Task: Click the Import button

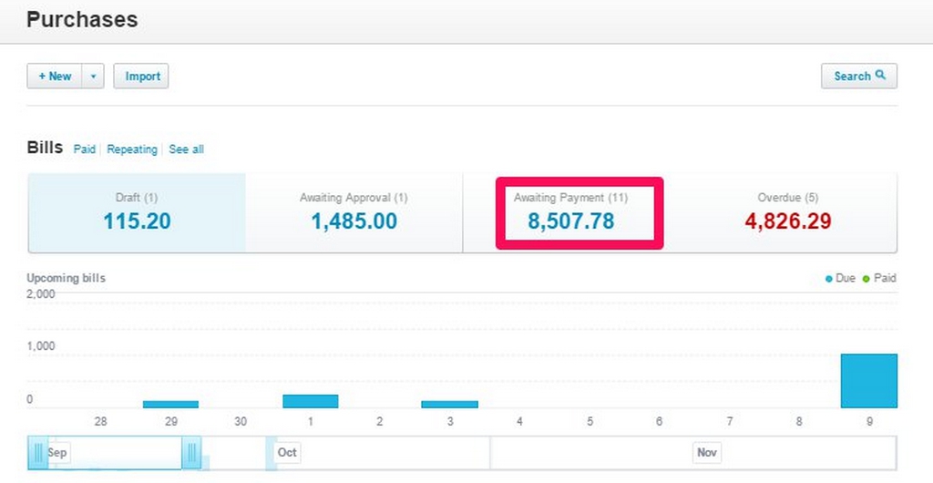Action: [141, 77]
